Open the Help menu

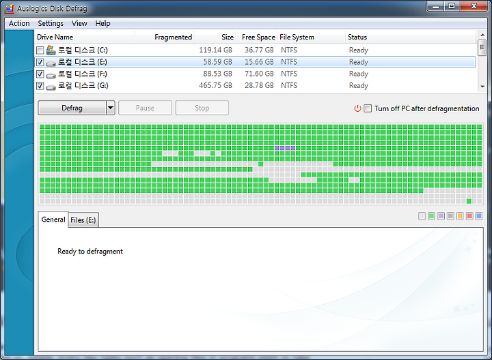102,23
